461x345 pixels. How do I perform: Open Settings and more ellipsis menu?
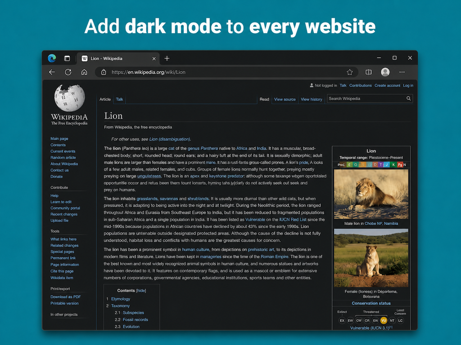click(x=402, y=72)
